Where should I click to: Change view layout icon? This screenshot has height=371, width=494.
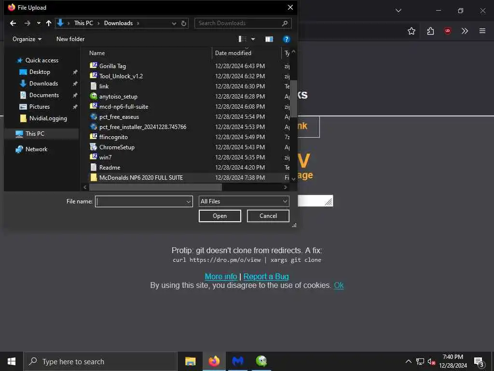242,39
